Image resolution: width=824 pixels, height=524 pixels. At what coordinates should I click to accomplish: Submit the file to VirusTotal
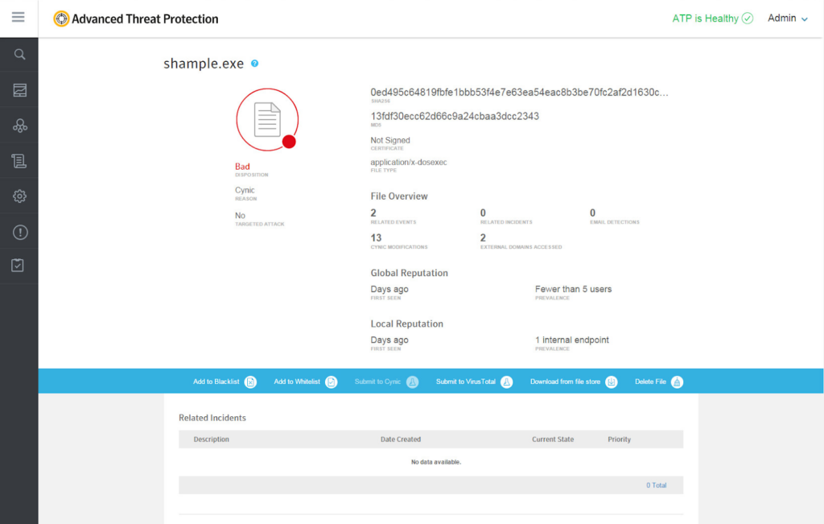tap(474, 382)
